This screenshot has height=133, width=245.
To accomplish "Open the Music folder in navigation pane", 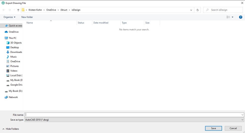I will (x=13, y=57).
